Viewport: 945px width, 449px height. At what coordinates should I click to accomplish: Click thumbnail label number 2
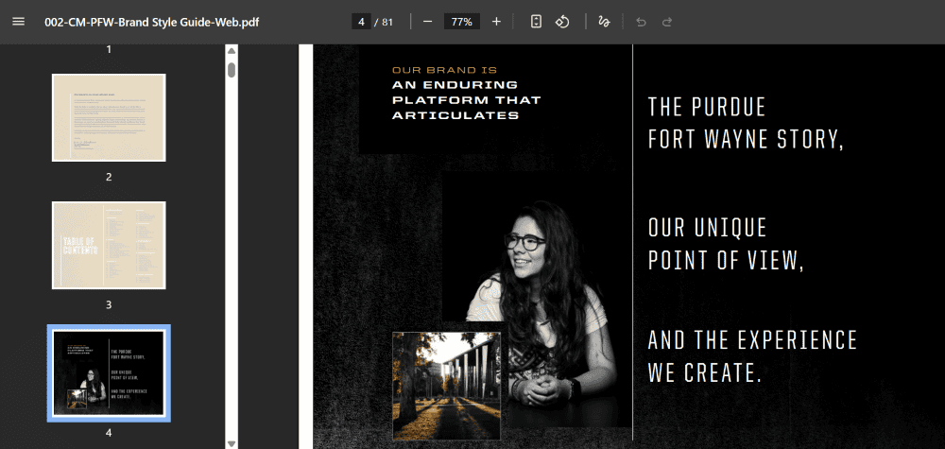click(109, 177)
